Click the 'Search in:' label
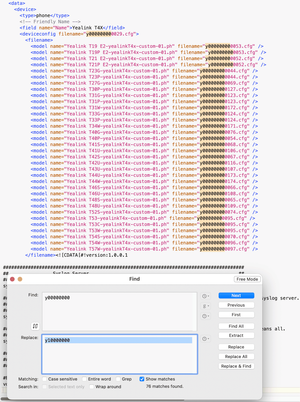The width and height of the screenshot is (300, 402). 28,387
